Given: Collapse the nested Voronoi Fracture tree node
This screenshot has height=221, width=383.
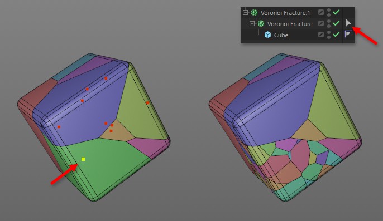Looking at the screenshot, I should (252, 23).
